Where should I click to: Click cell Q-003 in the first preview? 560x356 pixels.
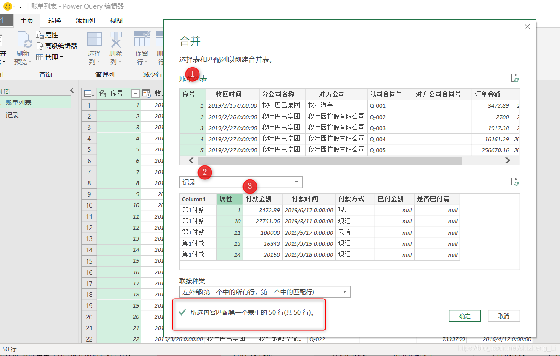point(390,128)
